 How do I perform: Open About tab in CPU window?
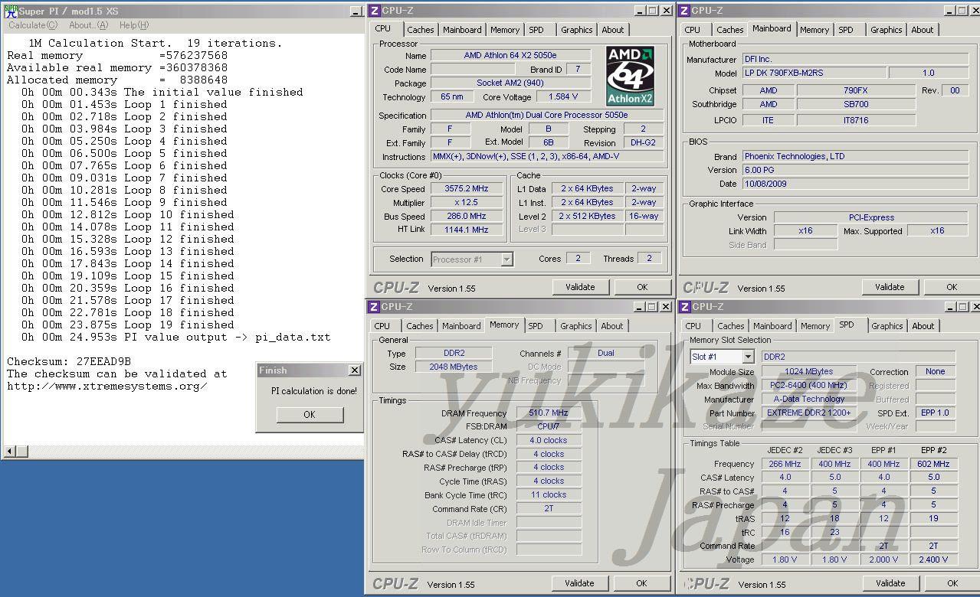tap(613, 30)
